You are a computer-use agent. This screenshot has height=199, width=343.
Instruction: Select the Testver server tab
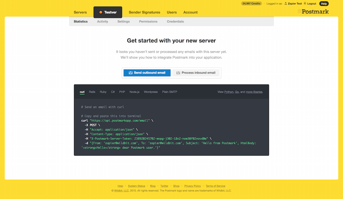108,12
